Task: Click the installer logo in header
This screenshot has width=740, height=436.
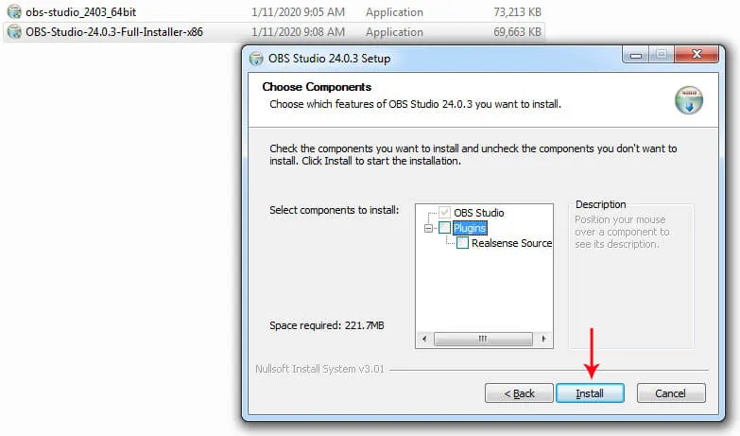Action: coord(689,100)
